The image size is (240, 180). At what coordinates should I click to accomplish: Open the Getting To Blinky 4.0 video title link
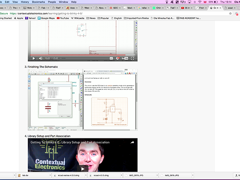[x=70, y=142]
